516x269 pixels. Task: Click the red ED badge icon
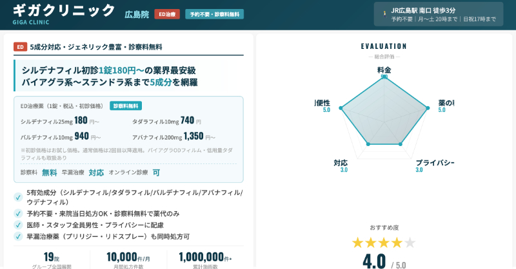click(x=20, y=47)
